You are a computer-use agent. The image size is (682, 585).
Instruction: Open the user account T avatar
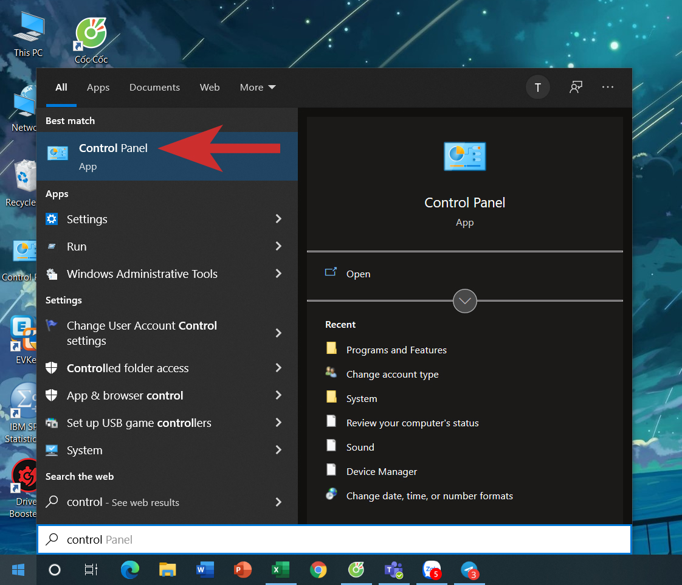[537, 88]
